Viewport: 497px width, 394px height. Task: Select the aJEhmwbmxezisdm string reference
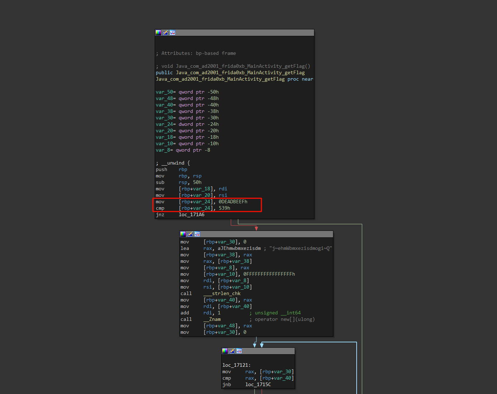pos(239,248)
